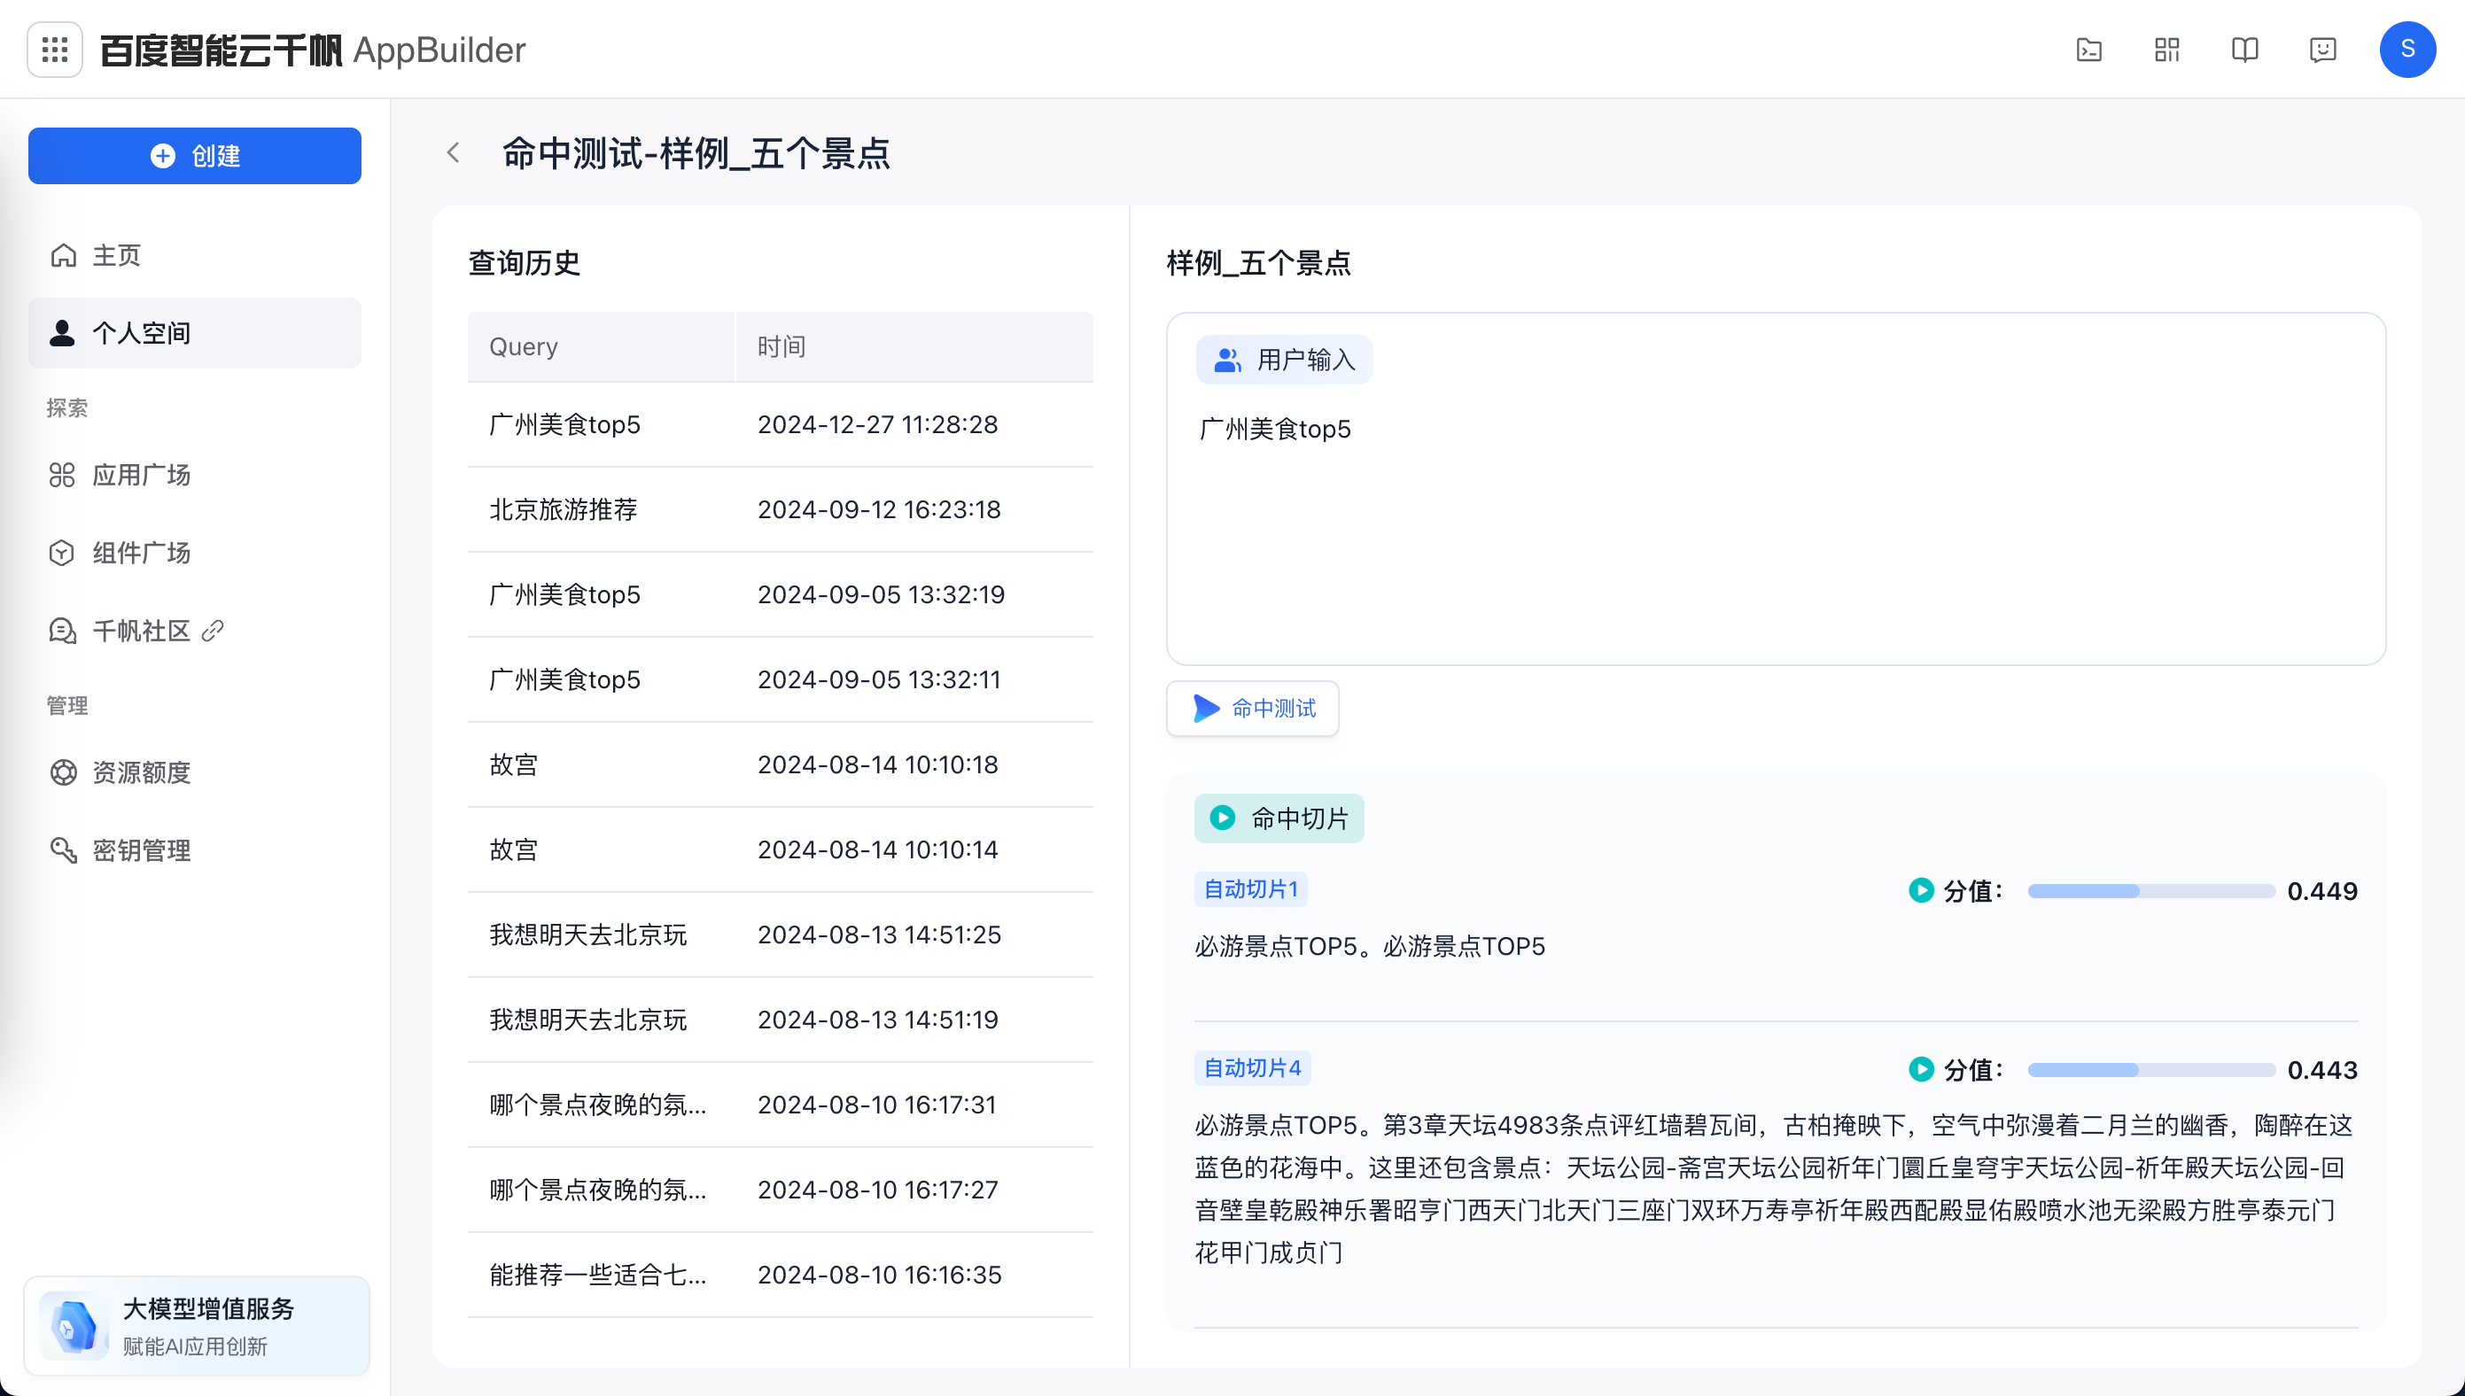Click the 百度智能云千帆 AppBuilder logo

[x=313, y=50]
